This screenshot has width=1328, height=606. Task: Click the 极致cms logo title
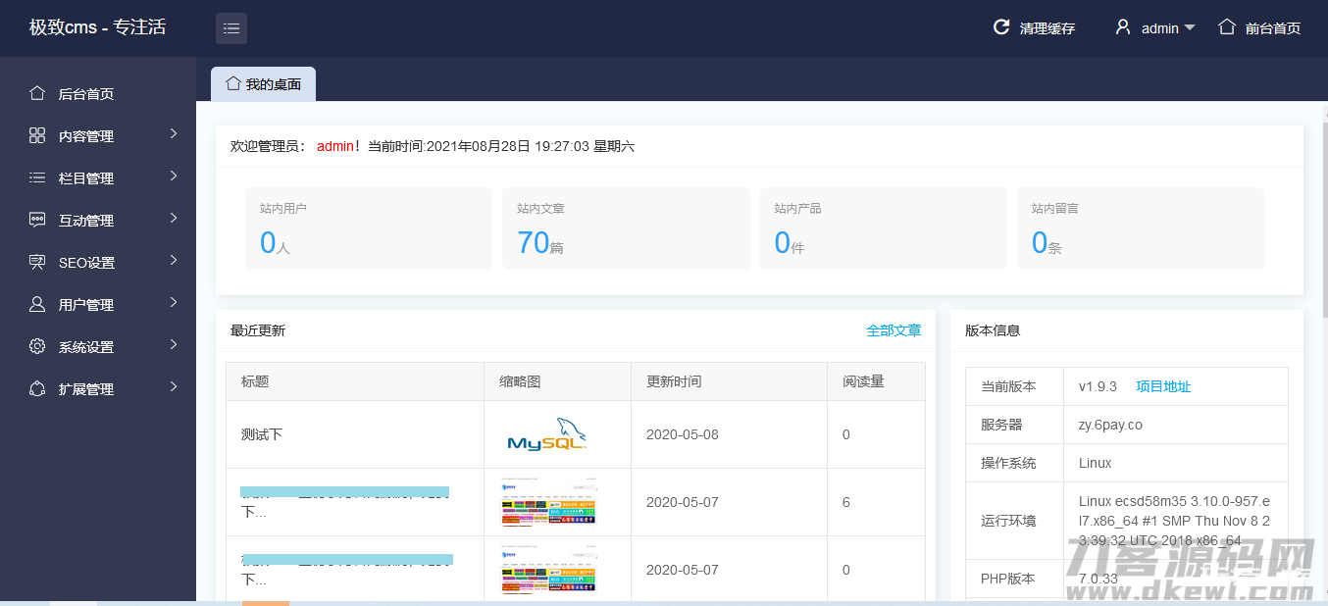97,27
